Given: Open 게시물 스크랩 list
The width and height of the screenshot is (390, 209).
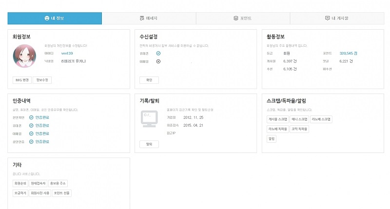Looking at the screenshot, I should point(277,119).
